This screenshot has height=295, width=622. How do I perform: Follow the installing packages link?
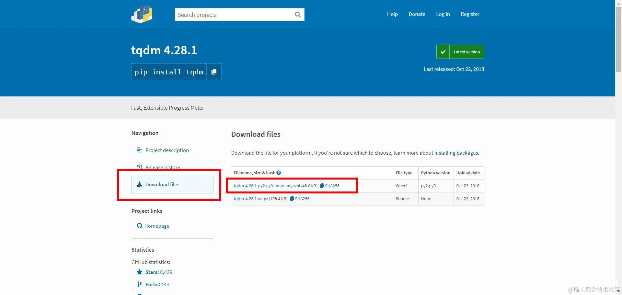pos(456,153)
